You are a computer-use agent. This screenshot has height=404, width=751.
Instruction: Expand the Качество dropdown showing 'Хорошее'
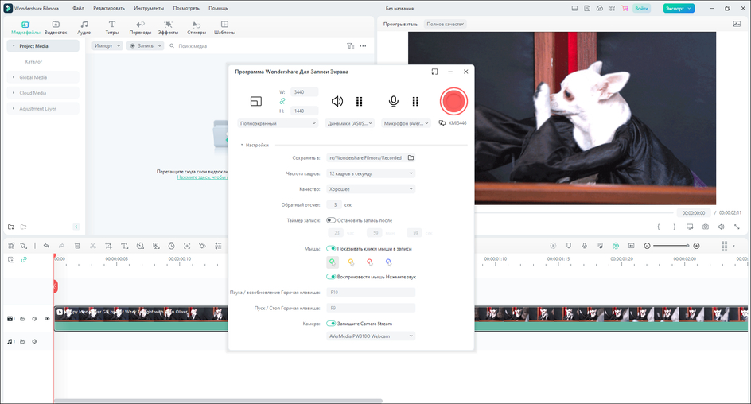tap(371, 189)
